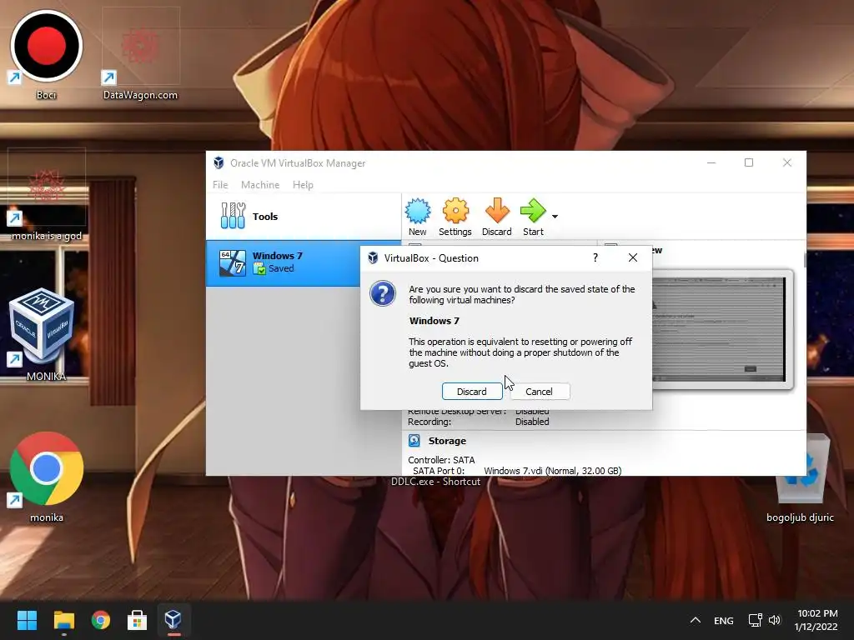Open the dialog's question mark help button
This screenshot has height=640, width=854.
point(595,257)
